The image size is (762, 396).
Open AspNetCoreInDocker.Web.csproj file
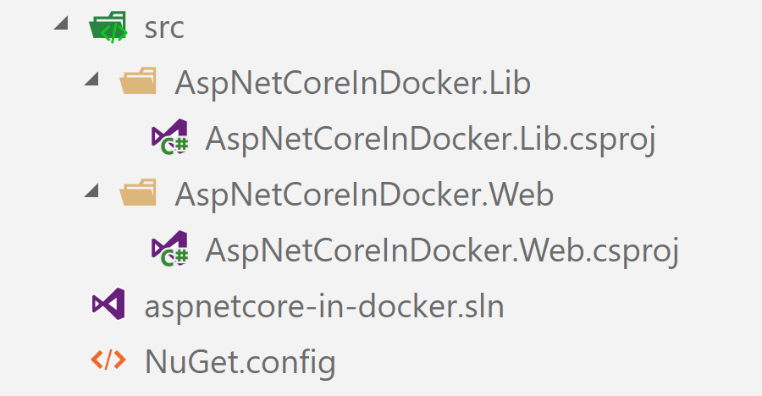pos(442,251)
